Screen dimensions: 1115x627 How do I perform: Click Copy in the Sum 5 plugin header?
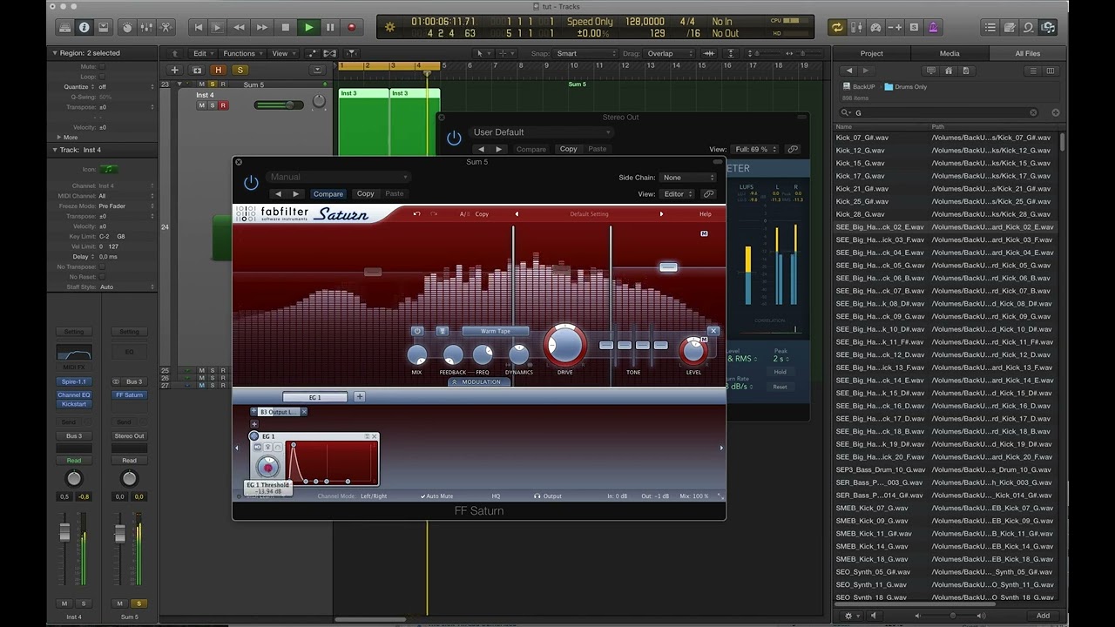coord(366,194)
